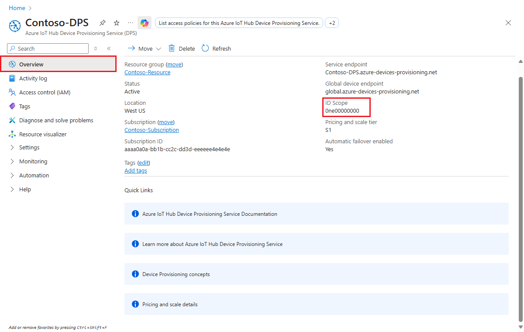
Task: Click Add tags to tag this resource
Action: click(x=135, y=170)
